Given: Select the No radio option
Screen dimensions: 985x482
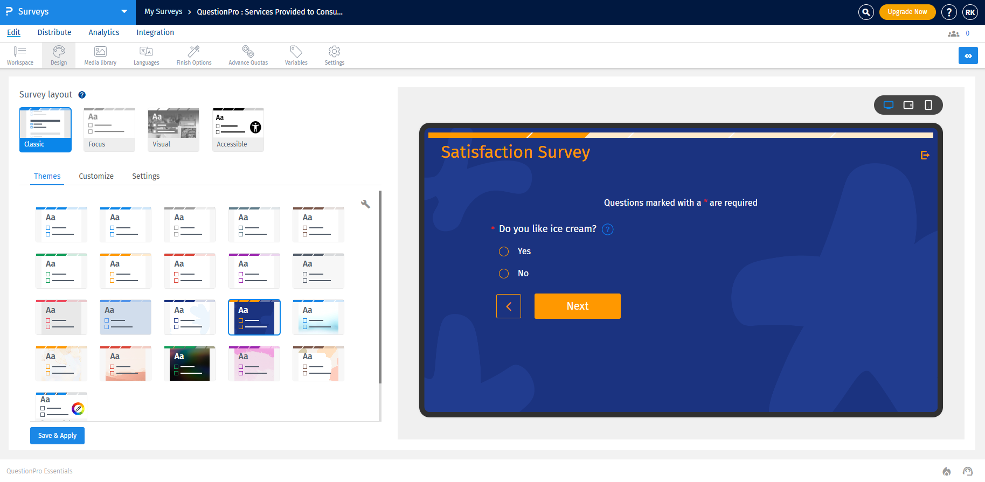Looking at the screenshot, I should coord(504,274).
